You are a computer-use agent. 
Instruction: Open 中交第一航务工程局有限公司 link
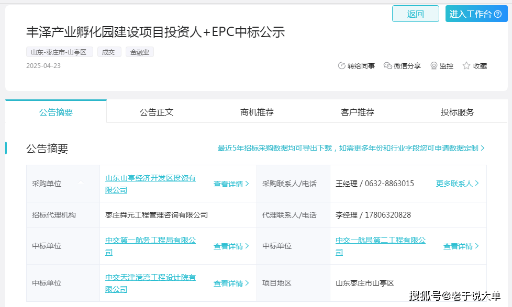150,246
